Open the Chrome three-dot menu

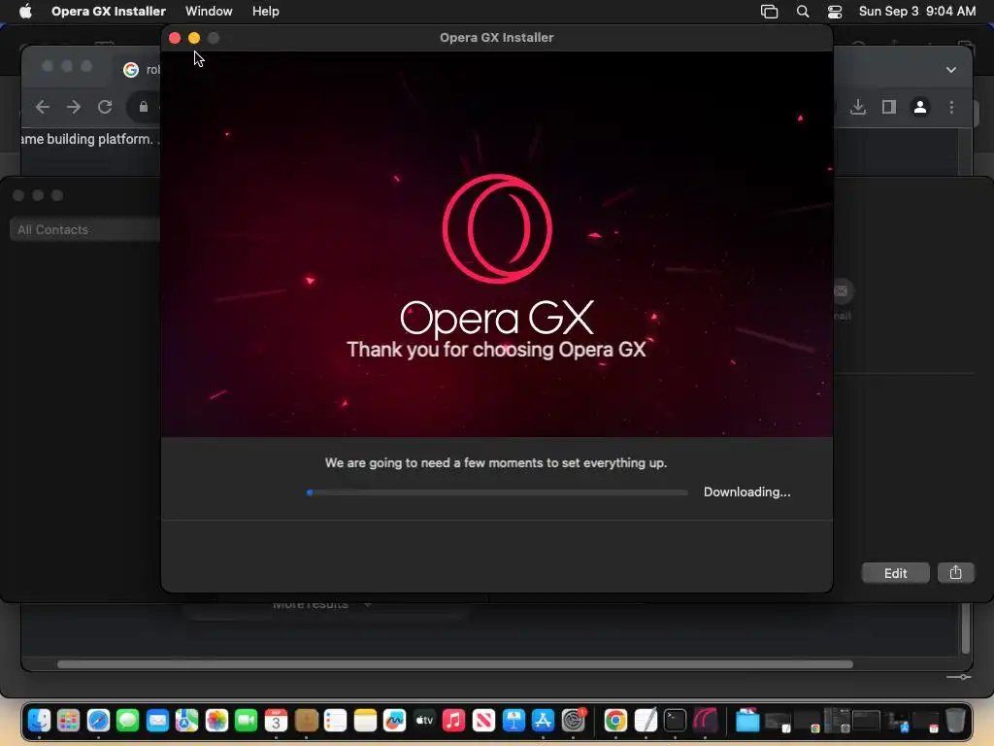point(951,107)
